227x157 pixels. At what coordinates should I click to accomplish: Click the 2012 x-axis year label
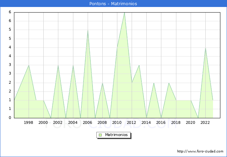(x=132, y=122)
